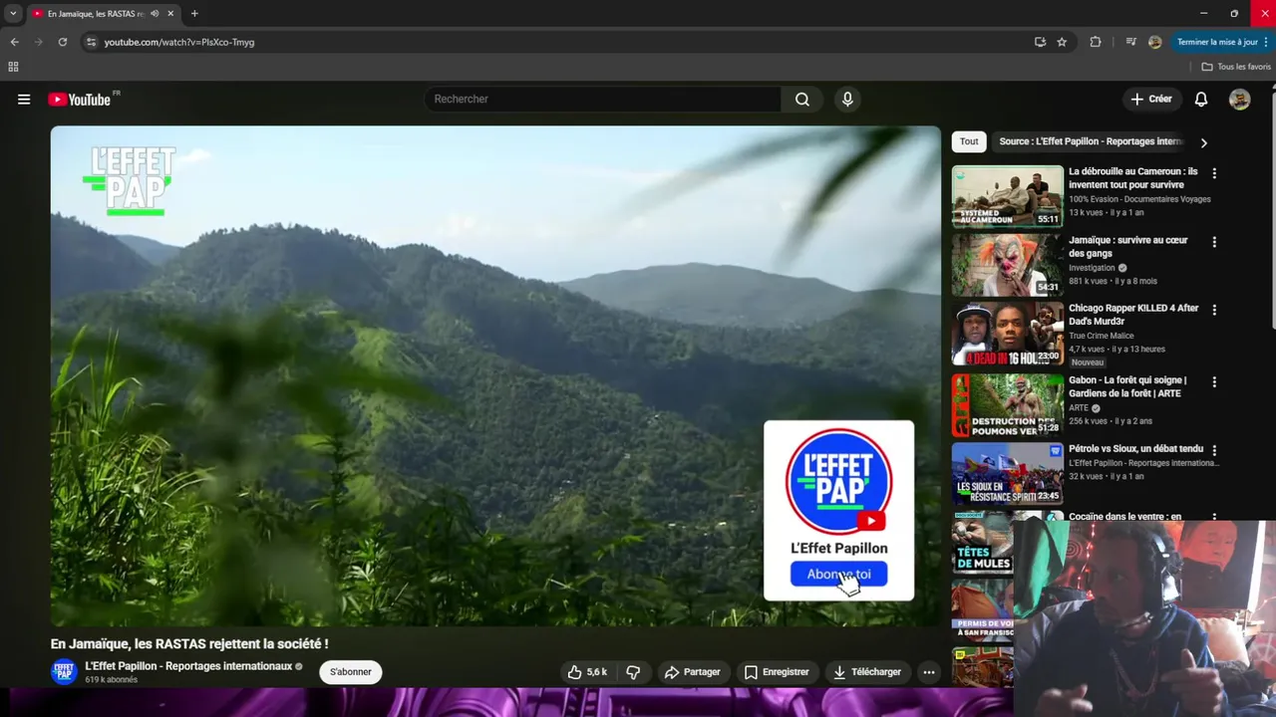
Task: Install app icon in address bar
Action: point(1040,42)
